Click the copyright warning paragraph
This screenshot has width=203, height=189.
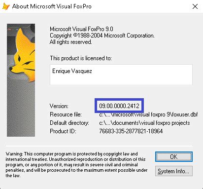pyautogui.click(x=76, y=164)
